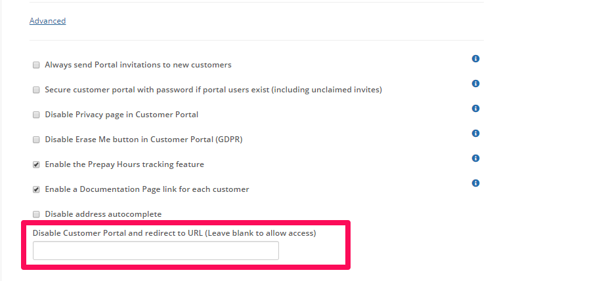Click the 'Disable address autocomplete' label text
604x281 pixels.
pos(103,214)
